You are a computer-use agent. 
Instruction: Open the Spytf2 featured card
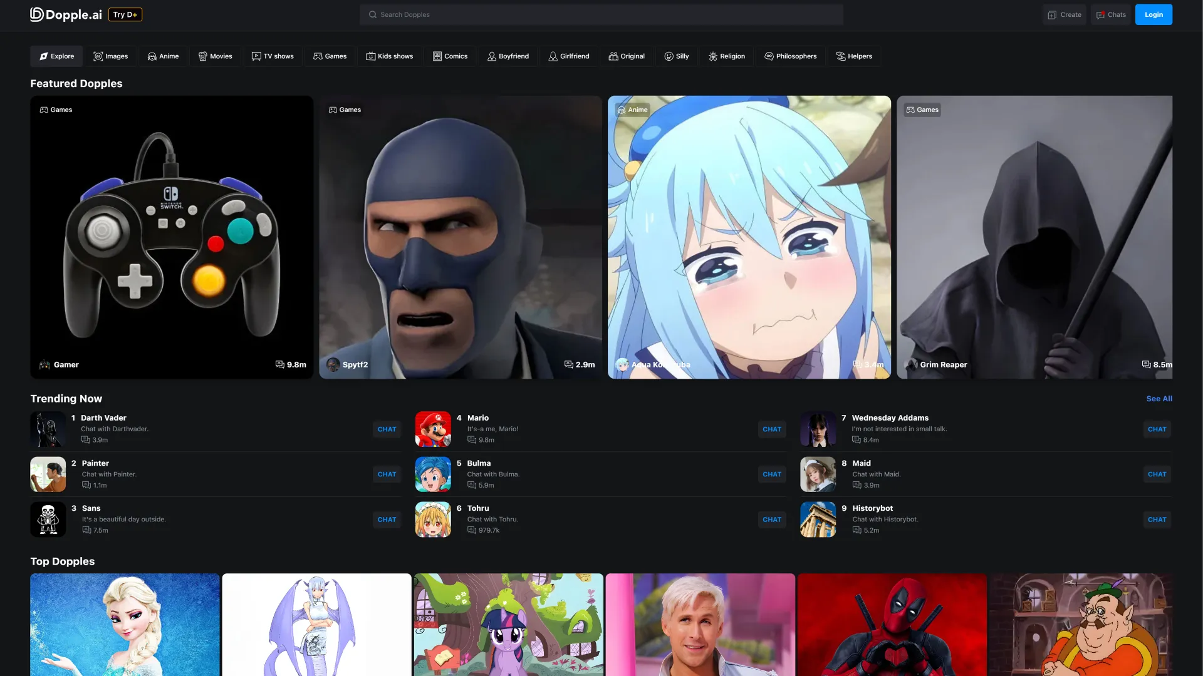[x=461, y=237]
